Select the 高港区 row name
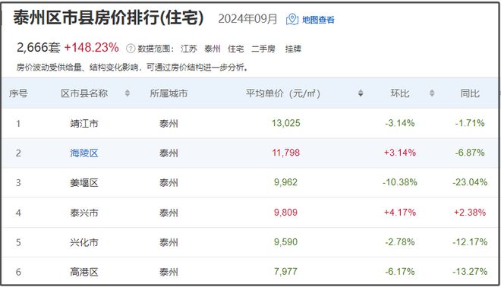The image size is (501, 287). click(x=84, y=273)
